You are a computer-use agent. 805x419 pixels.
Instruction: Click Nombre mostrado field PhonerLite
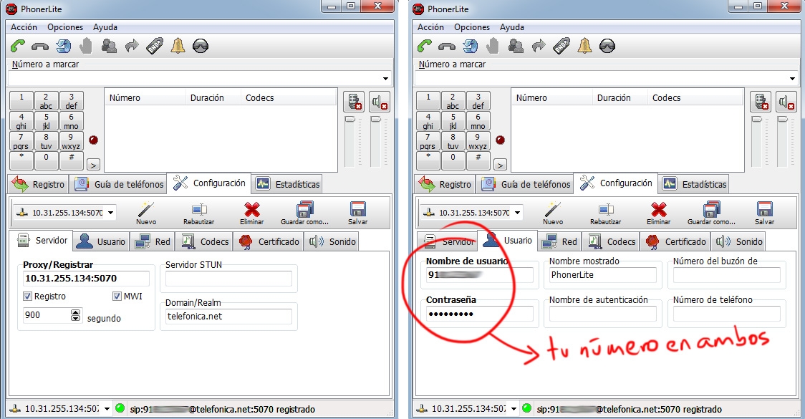[x=603, y=275]
